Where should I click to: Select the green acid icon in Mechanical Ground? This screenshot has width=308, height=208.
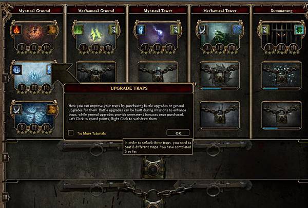click(79, 30)
